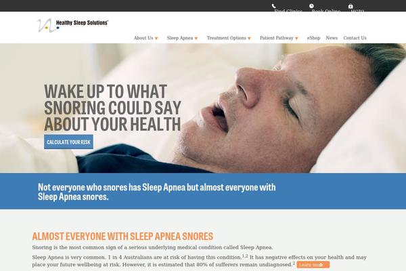406x271 pixels.
Task: Expand the Sleep Apnea dropdown arrow
Action: pyautogui.click(x=196, y=39)
